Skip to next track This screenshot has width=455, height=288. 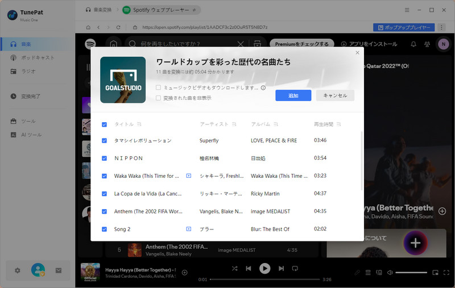point(281,268)
